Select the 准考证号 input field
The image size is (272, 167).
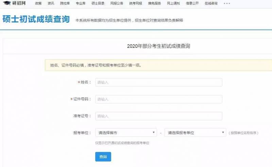[x=158, y=116]
